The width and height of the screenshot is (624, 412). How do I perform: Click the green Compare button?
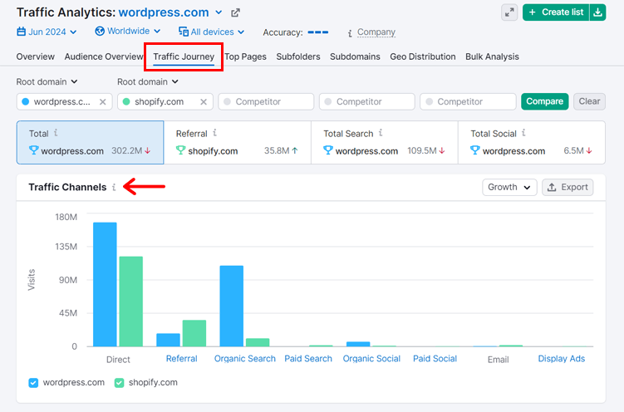545,101
